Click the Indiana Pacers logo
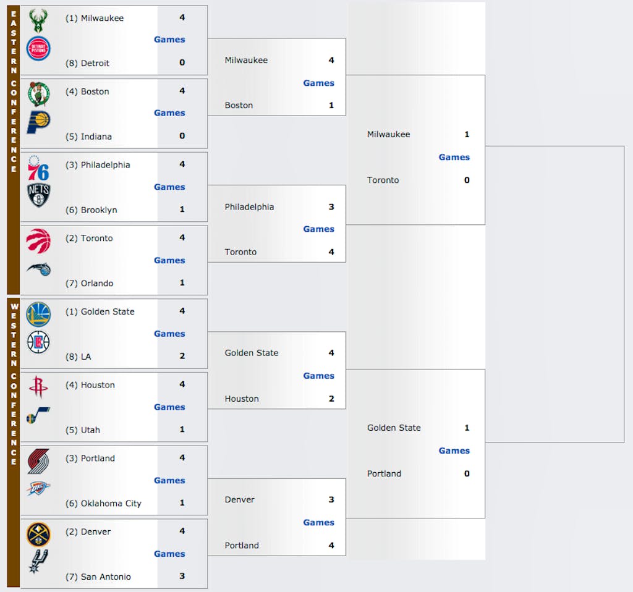633x592 pixels. [38, 122]
